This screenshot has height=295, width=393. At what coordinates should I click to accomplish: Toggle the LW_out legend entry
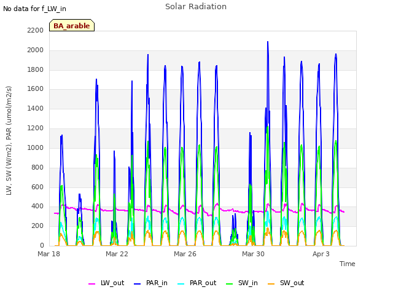[106, 283]
